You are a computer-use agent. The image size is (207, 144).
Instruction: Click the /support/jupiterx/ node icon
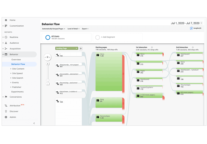(x=138, y=88)
